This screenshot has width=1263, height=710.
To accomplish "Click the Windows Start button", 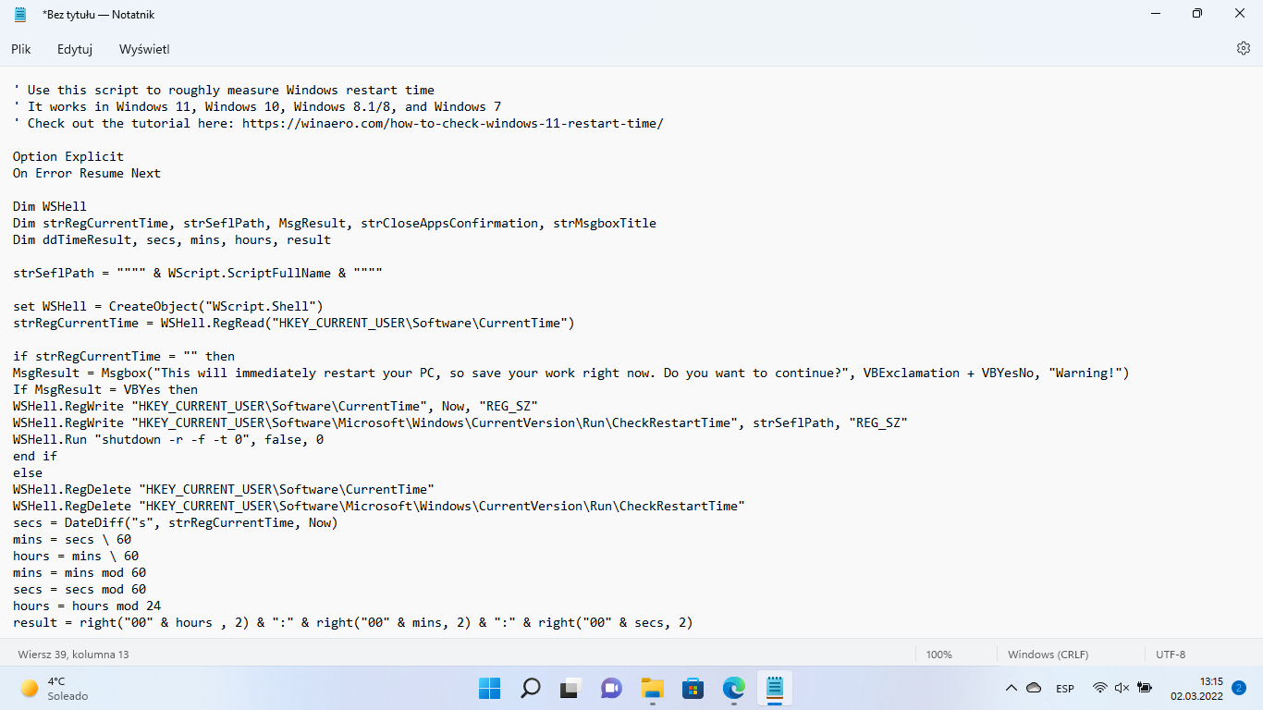I will click(x=489, y=689).
